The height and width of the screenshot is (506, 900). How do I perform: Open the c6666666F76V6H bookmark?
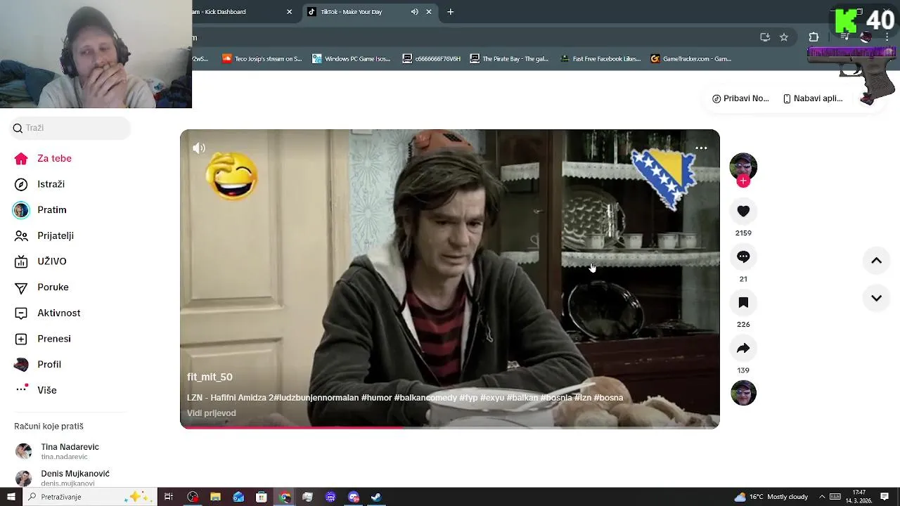[431, 59]
